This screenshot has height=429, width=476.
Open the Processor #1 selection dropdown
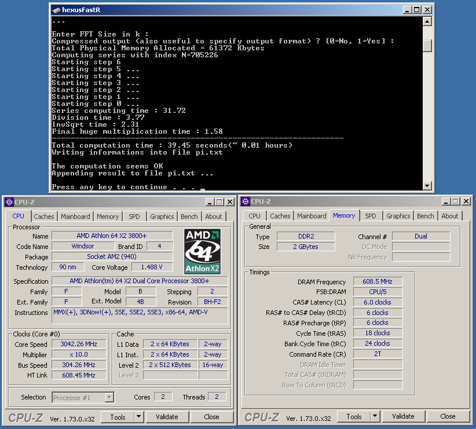tap(109, 397)
